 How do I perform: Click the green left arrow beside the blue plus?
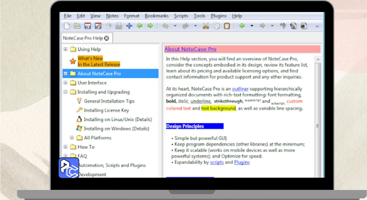tap(140, 26)
